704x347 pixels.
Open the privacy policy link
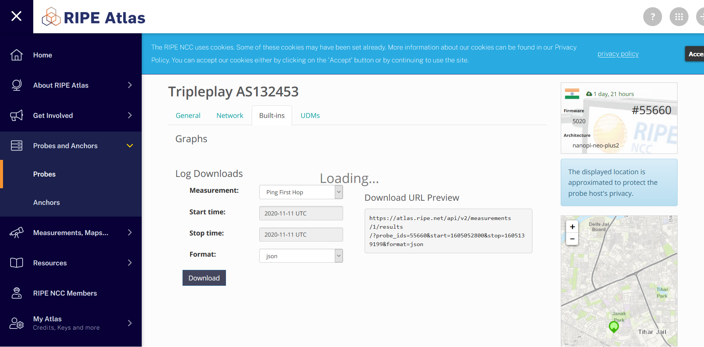click(618, 54)
